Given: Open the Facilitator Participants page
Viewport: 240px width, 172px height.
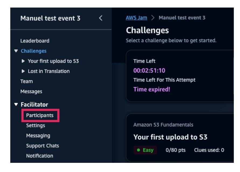Looking at the screenshot, I should tap(40, 115).
